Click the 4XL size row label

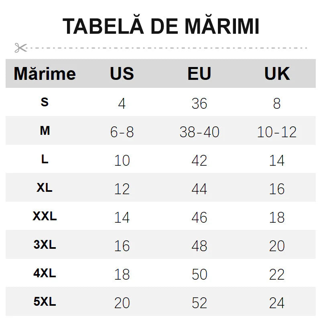click(x=45, y=273)
